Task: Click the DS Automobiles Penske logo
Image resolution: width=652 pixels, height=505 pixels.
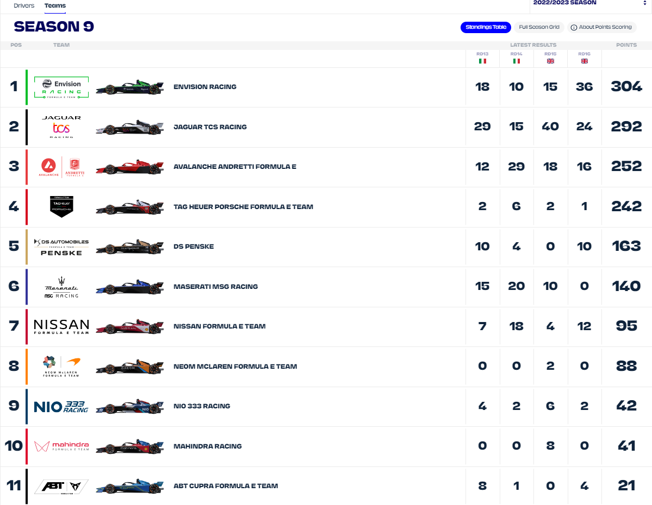Action: click(61, 247)
